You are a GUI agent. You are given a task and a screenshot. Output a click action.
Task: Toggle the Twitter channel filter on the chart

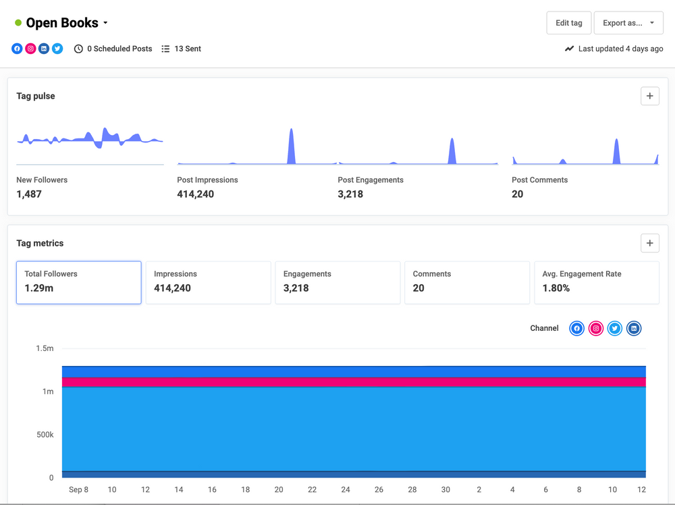tap(614, 328)
